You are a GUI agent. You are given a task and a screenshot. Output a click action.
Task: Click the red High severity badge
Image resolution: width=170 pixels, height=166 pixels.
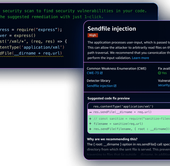(x=92, y=35)
